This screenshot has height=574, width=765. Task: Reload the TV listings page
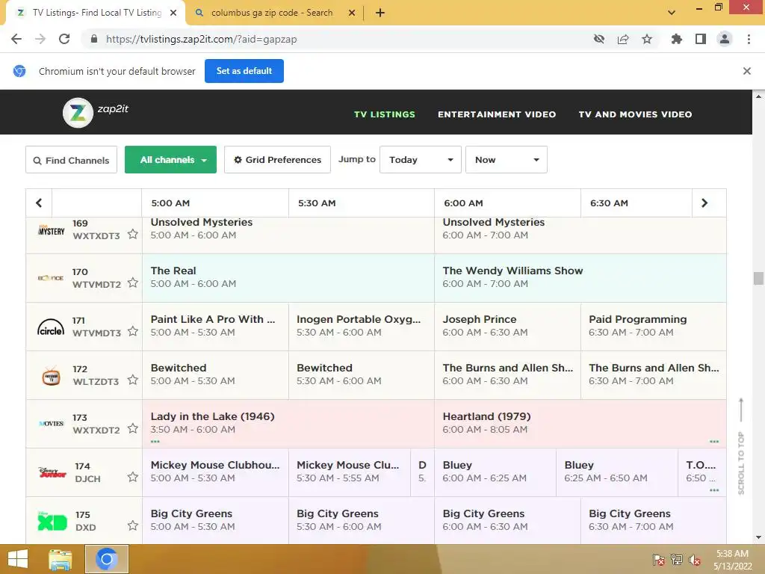(x=64, y=39)
